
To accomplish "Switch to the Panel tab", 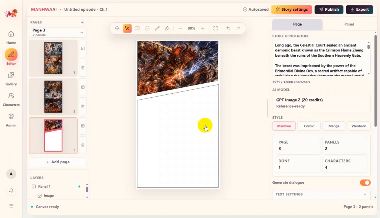I will [x=349, y=24].
